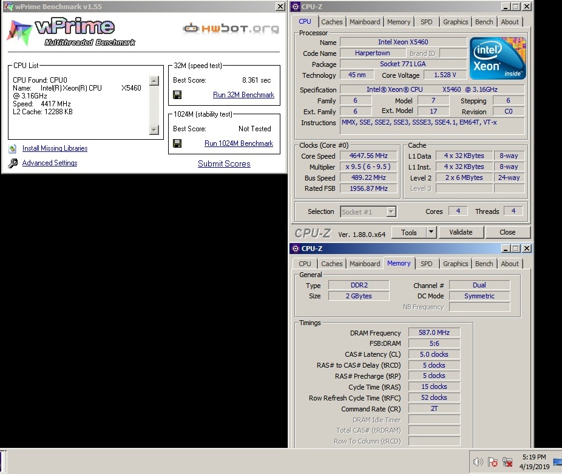Image resolution: width=562 pixels, height=474 pixels.
Task: Open SPD tab in lower CPU-Z window
Action: point(426,264)
